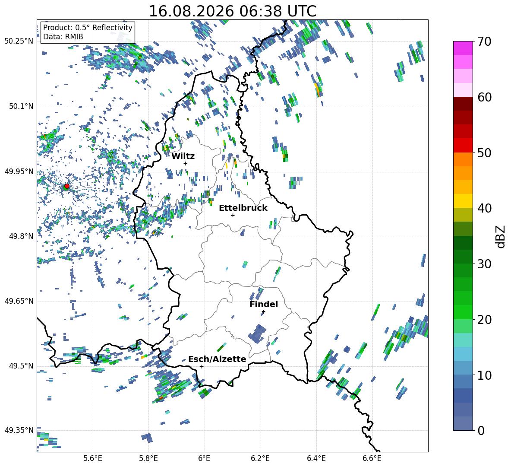Screen dimensions: 511x467
Task: Click the Findel station cross marker
Action: point(263,312)
